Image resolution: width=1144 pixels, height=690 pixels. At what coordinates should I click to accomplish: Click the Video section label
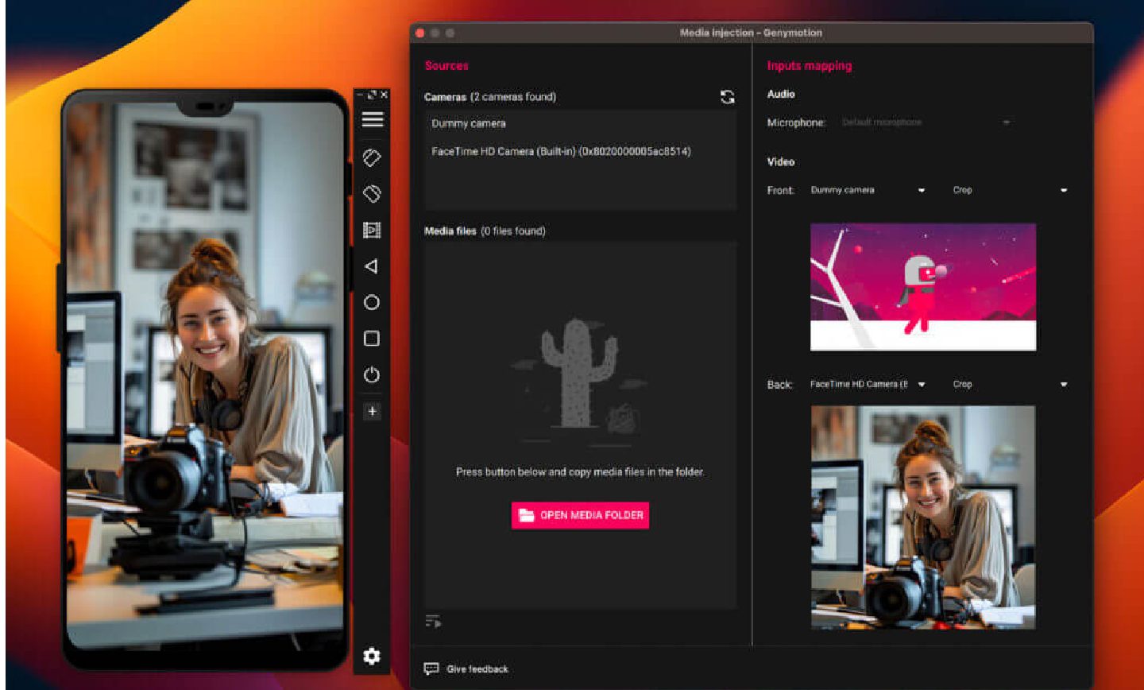tap(781, 161)
